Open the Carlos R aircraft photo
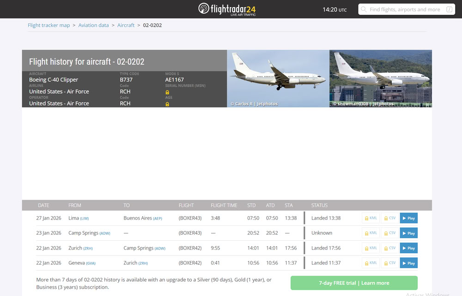The image size is (462, 296). (278, 78)
